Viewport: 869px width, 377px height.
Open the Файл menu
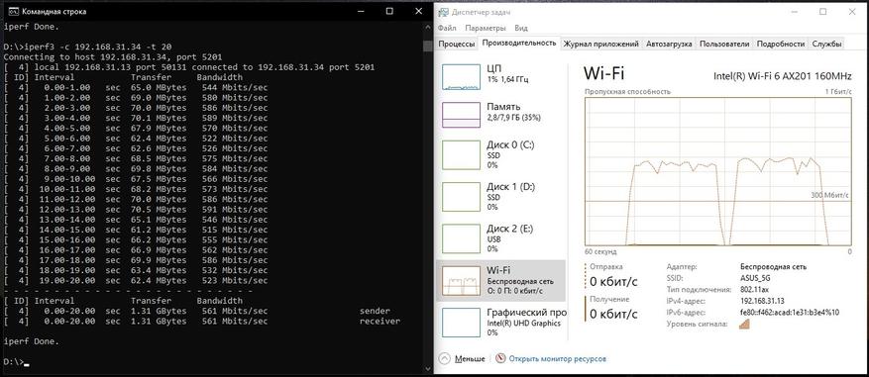(x=447, y=29)
